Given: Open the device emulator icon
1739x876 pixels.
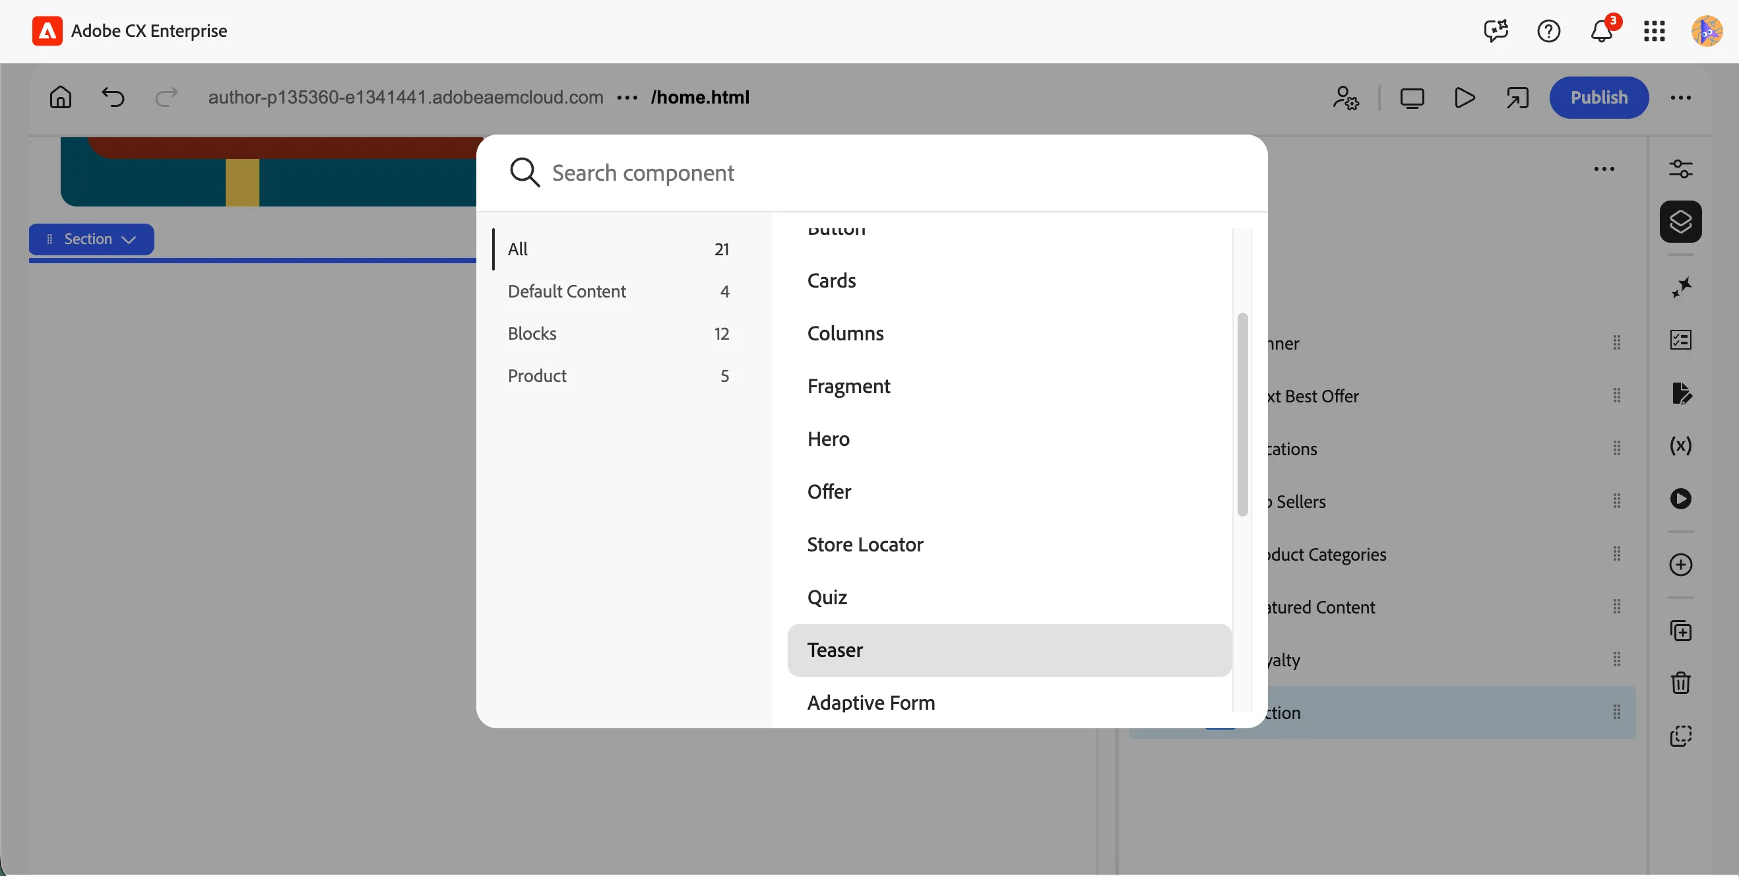Looking at the screenshot, I should point(1412,98).
